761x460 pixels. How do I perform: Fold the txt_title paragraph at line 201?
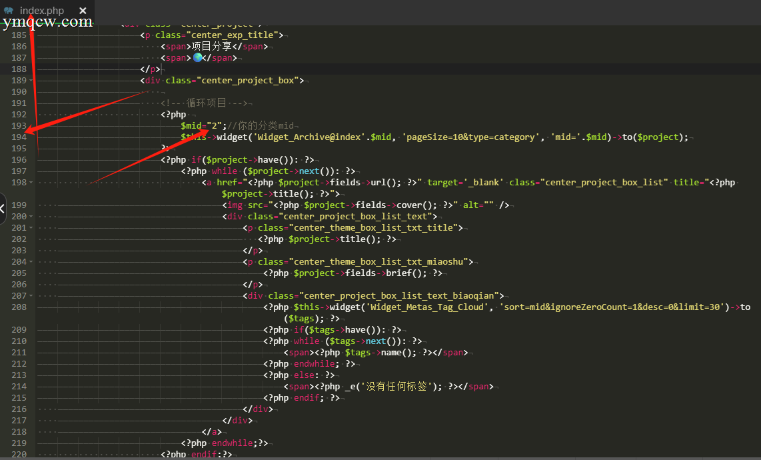(x=31, y=227)
